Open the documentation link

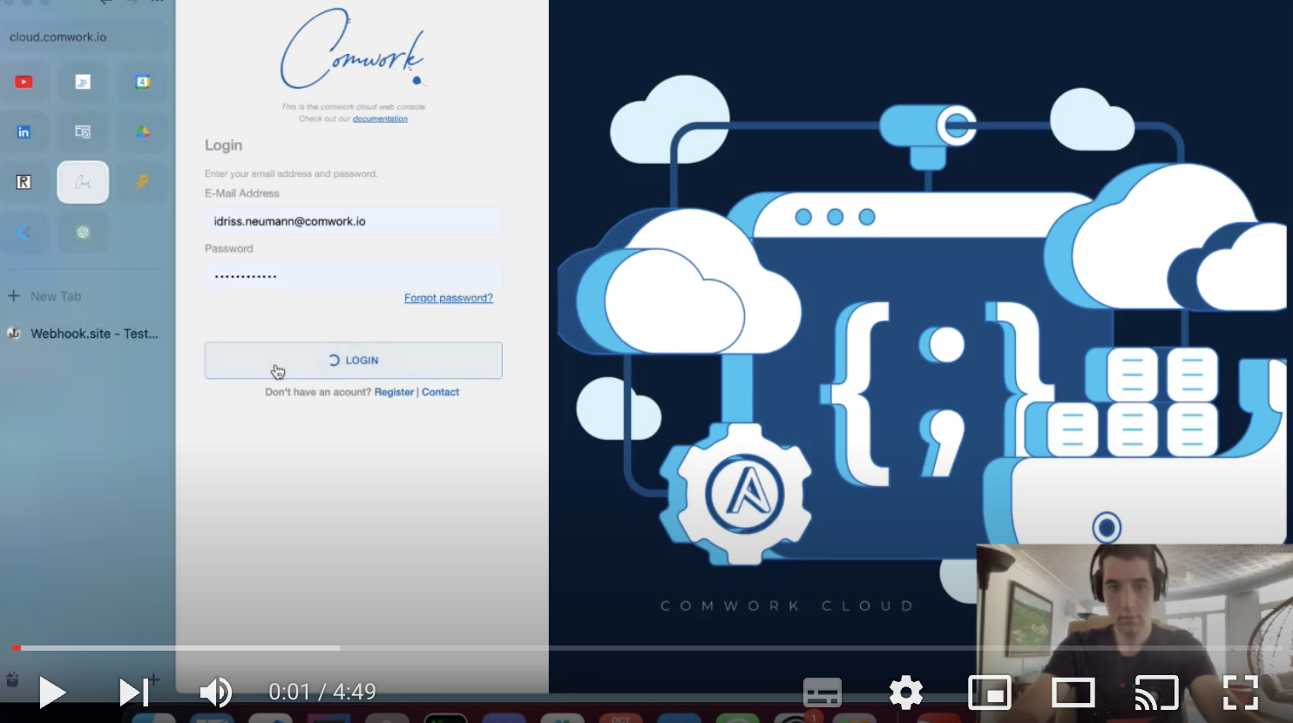380,118
